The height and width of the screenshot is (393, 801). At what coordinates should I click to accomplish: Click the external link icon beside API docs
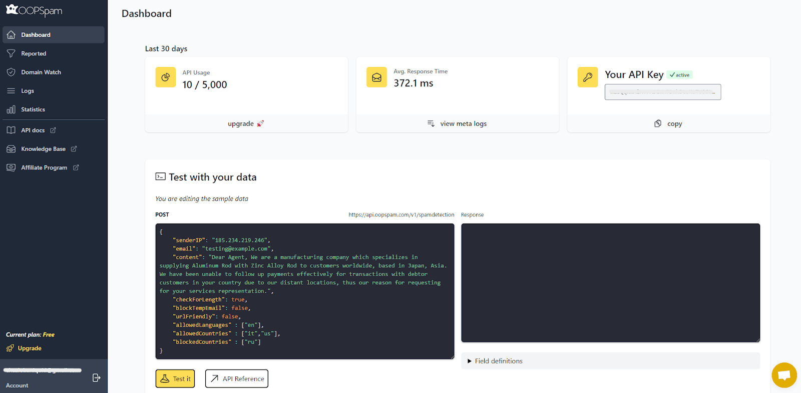tap(53, 130)
